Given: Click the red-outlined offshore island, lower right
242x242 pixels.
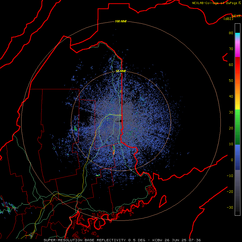Looking at the screenshot, I should pos(163,201).
